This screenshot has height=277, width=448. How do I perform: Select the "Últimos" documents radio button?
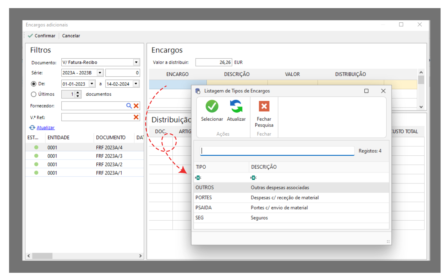coord(33,94)
